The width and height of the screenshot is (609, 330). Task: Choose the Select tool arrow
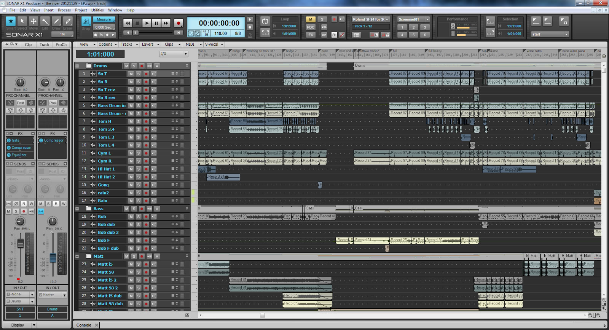point(22,21)
